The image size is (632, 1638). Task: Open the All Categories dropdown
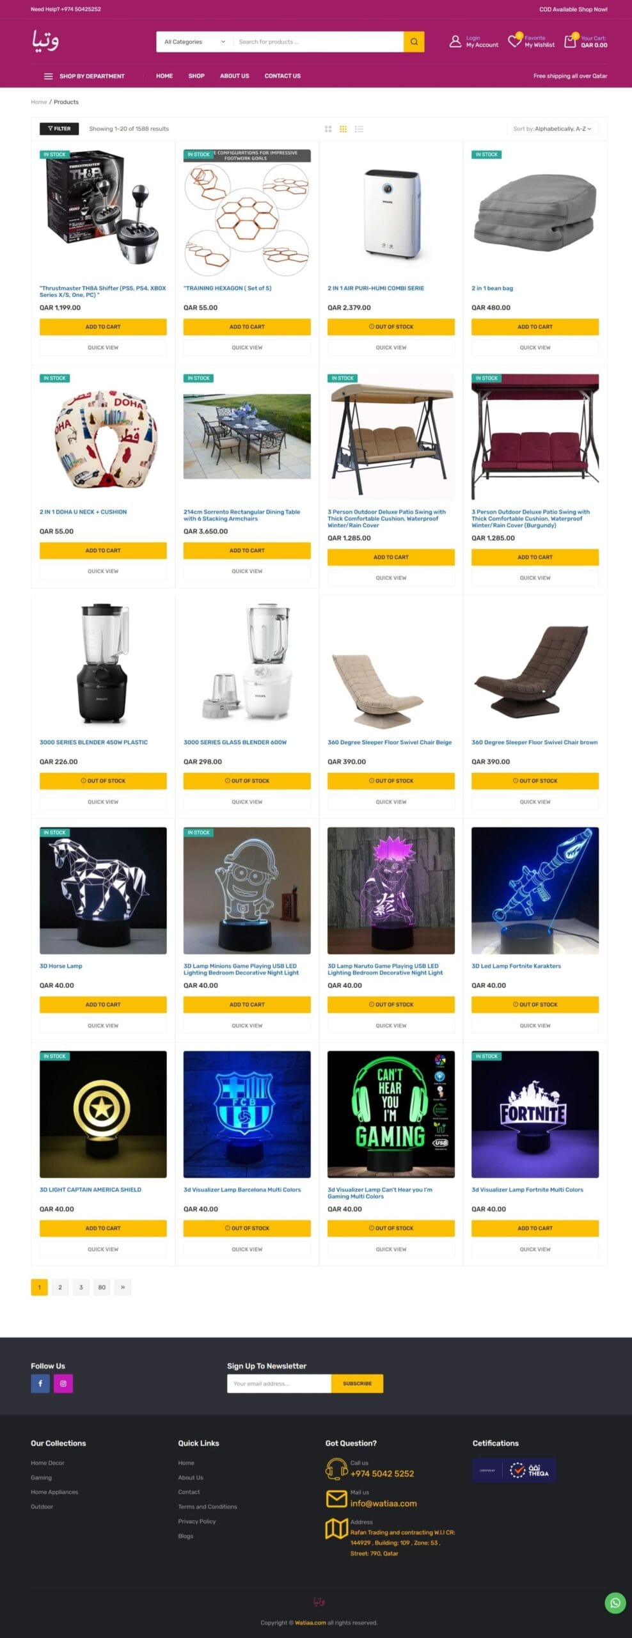(x=194, y=42)
